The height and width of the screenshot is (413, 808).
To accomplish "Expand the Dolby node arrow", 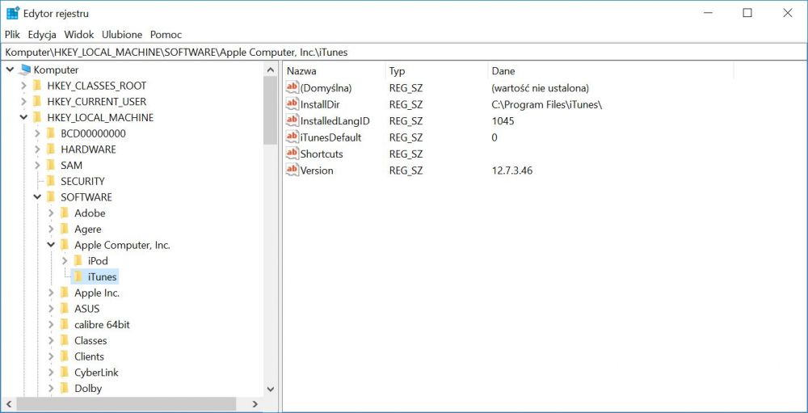I will tap(51, 388).
